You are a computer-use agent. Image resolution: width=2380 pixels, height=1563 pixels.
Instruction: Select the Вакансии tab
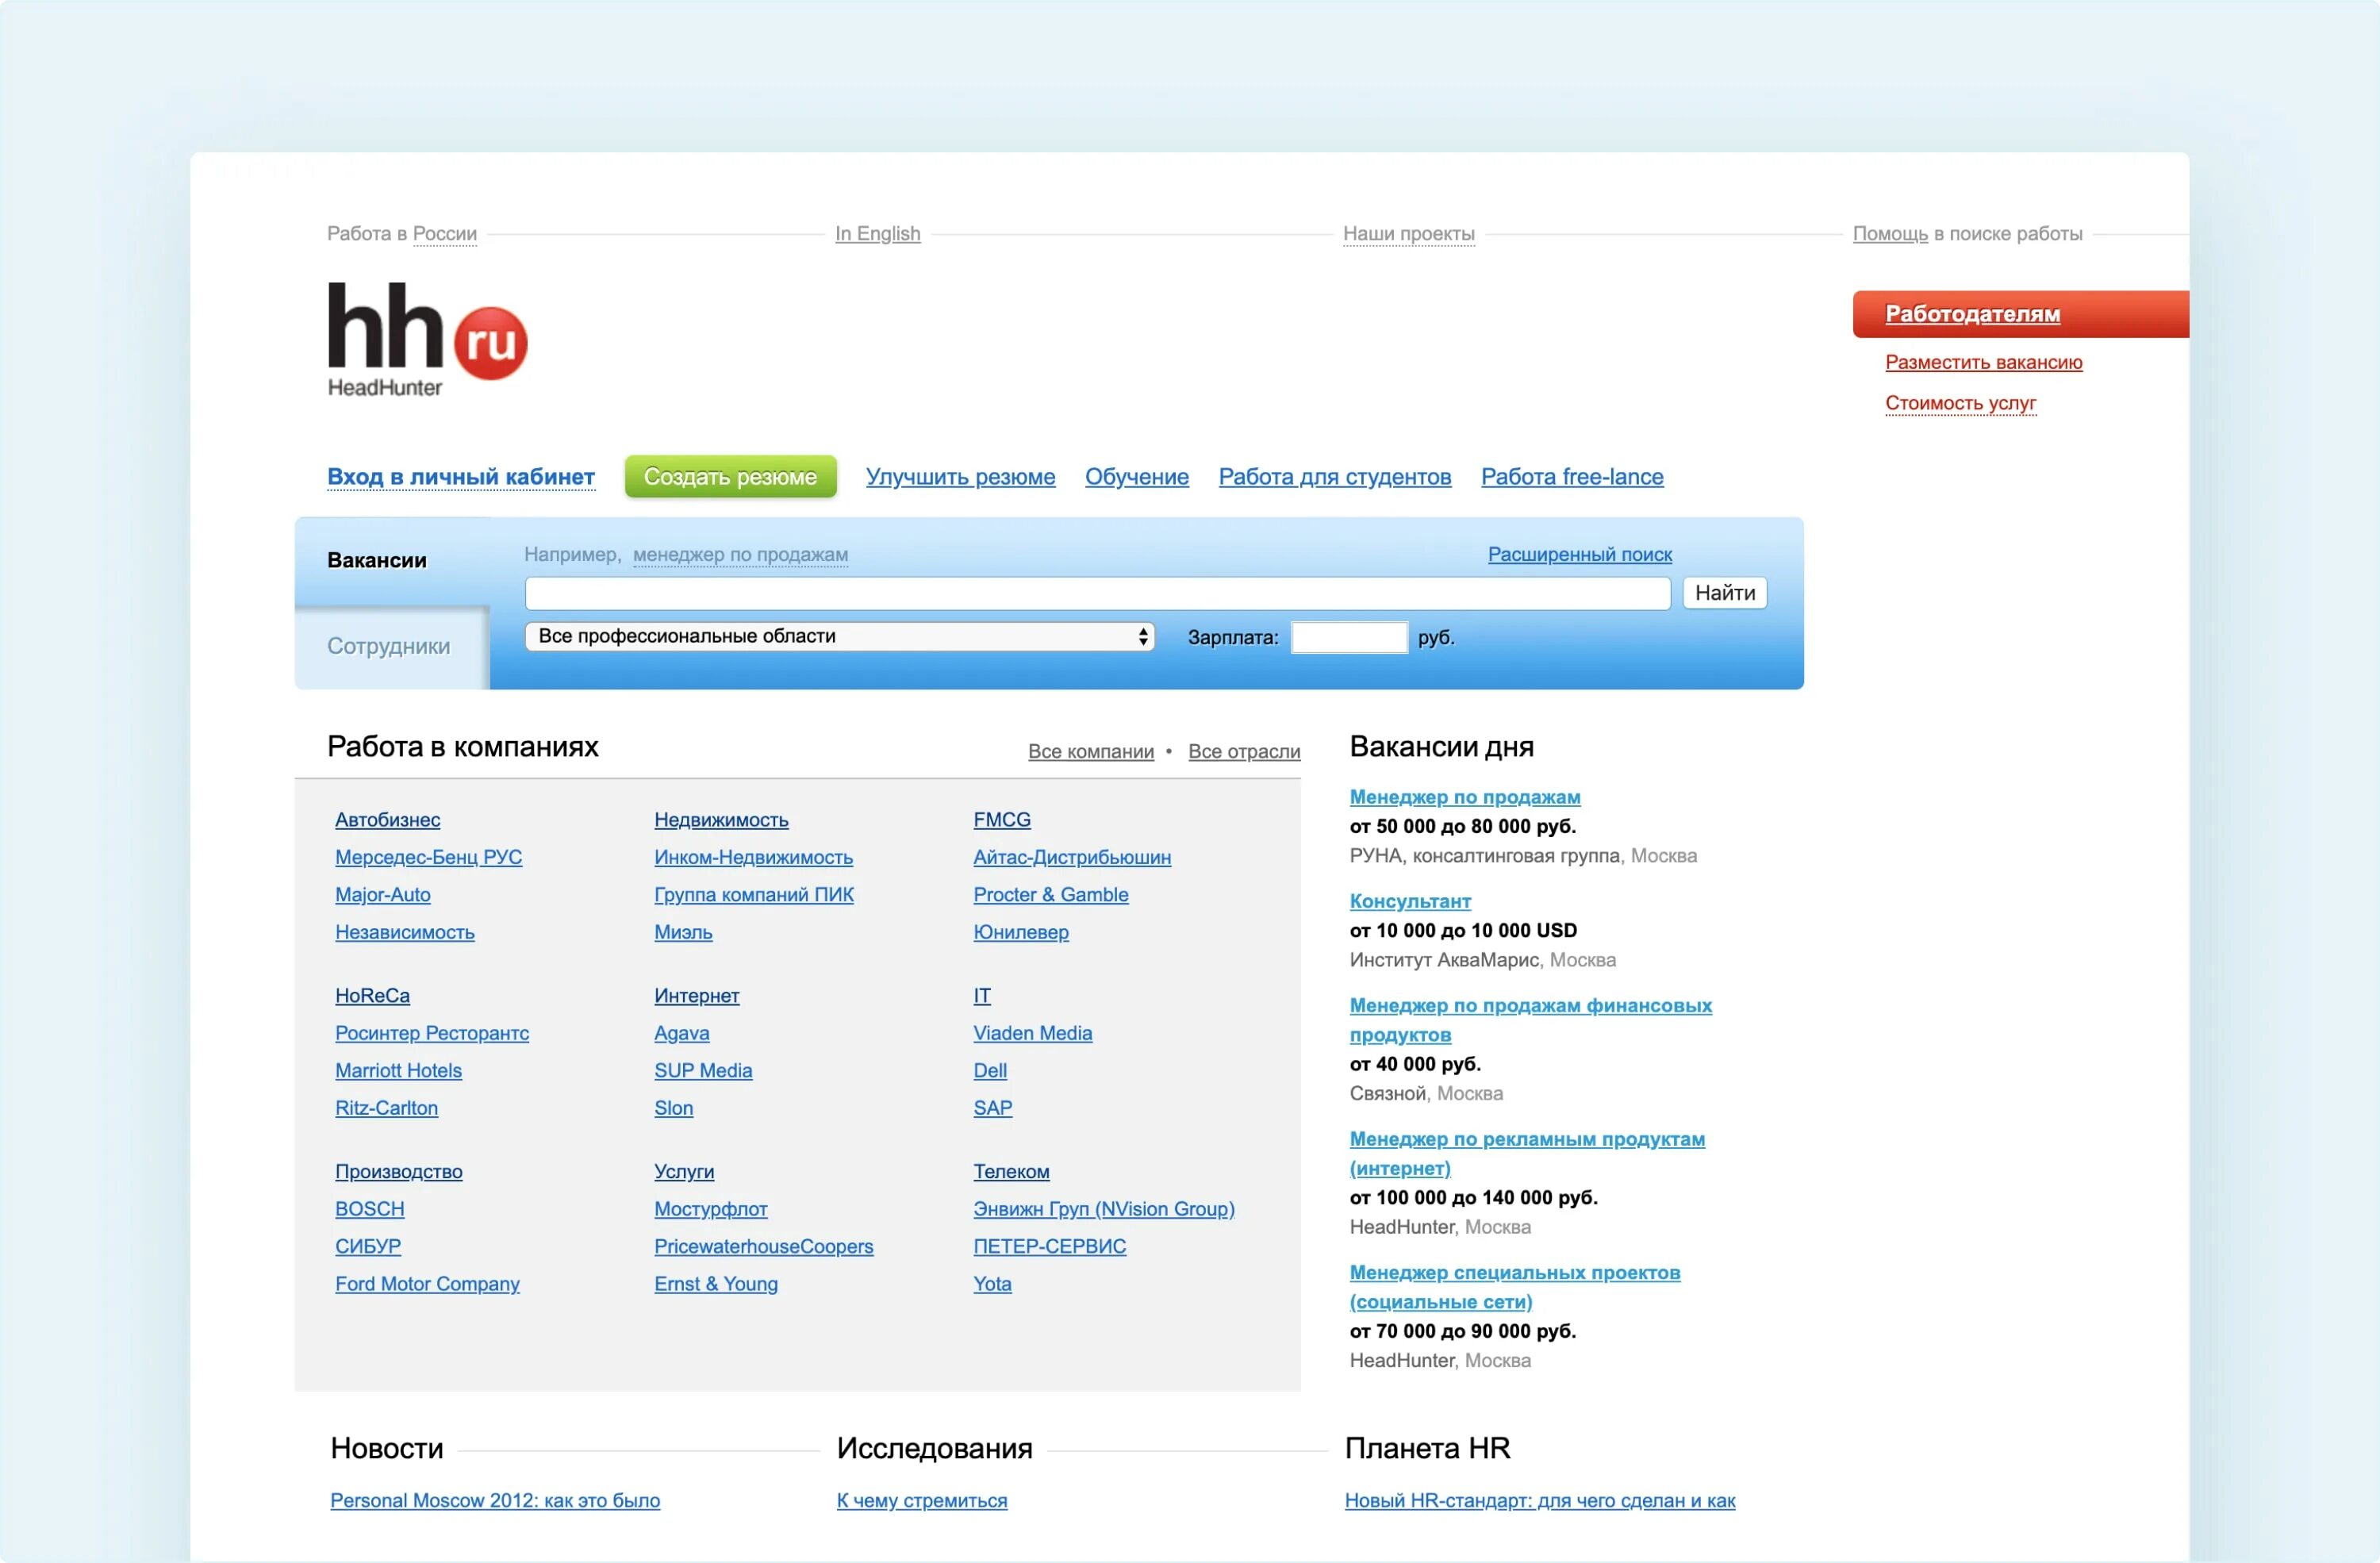tap(376, 560)
